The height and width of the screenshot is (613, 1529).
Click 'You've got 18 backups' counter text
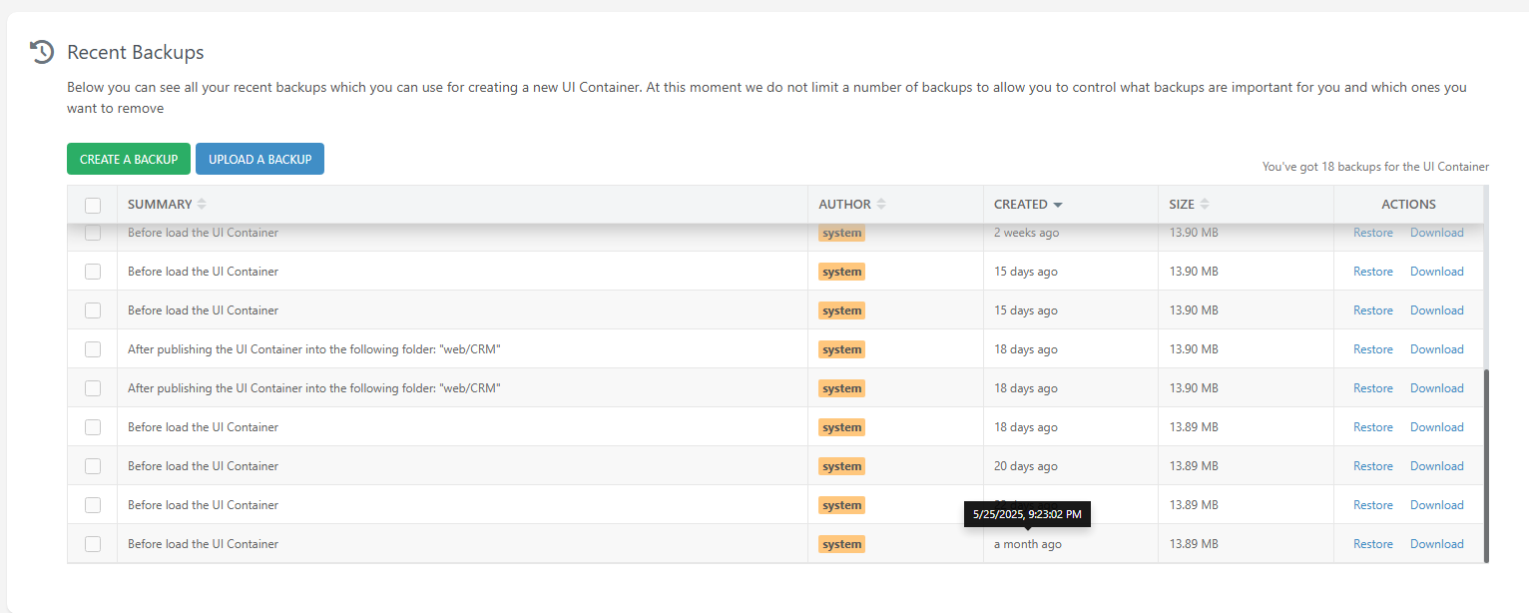click(1375, 167)
